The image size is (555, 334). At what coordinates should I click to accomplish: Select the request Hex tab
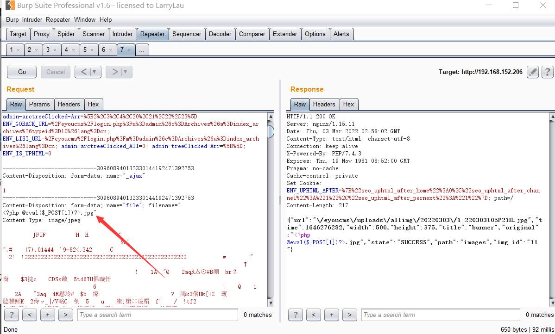[94, 104]
